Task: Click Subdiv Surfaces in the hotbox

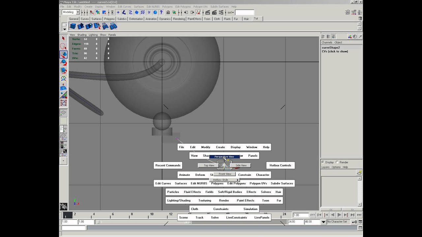Action: pos(282,183)
